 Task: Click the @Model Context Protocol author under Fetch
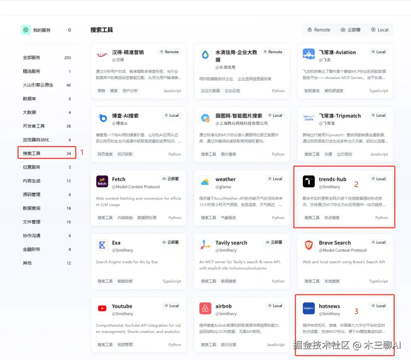136,187
